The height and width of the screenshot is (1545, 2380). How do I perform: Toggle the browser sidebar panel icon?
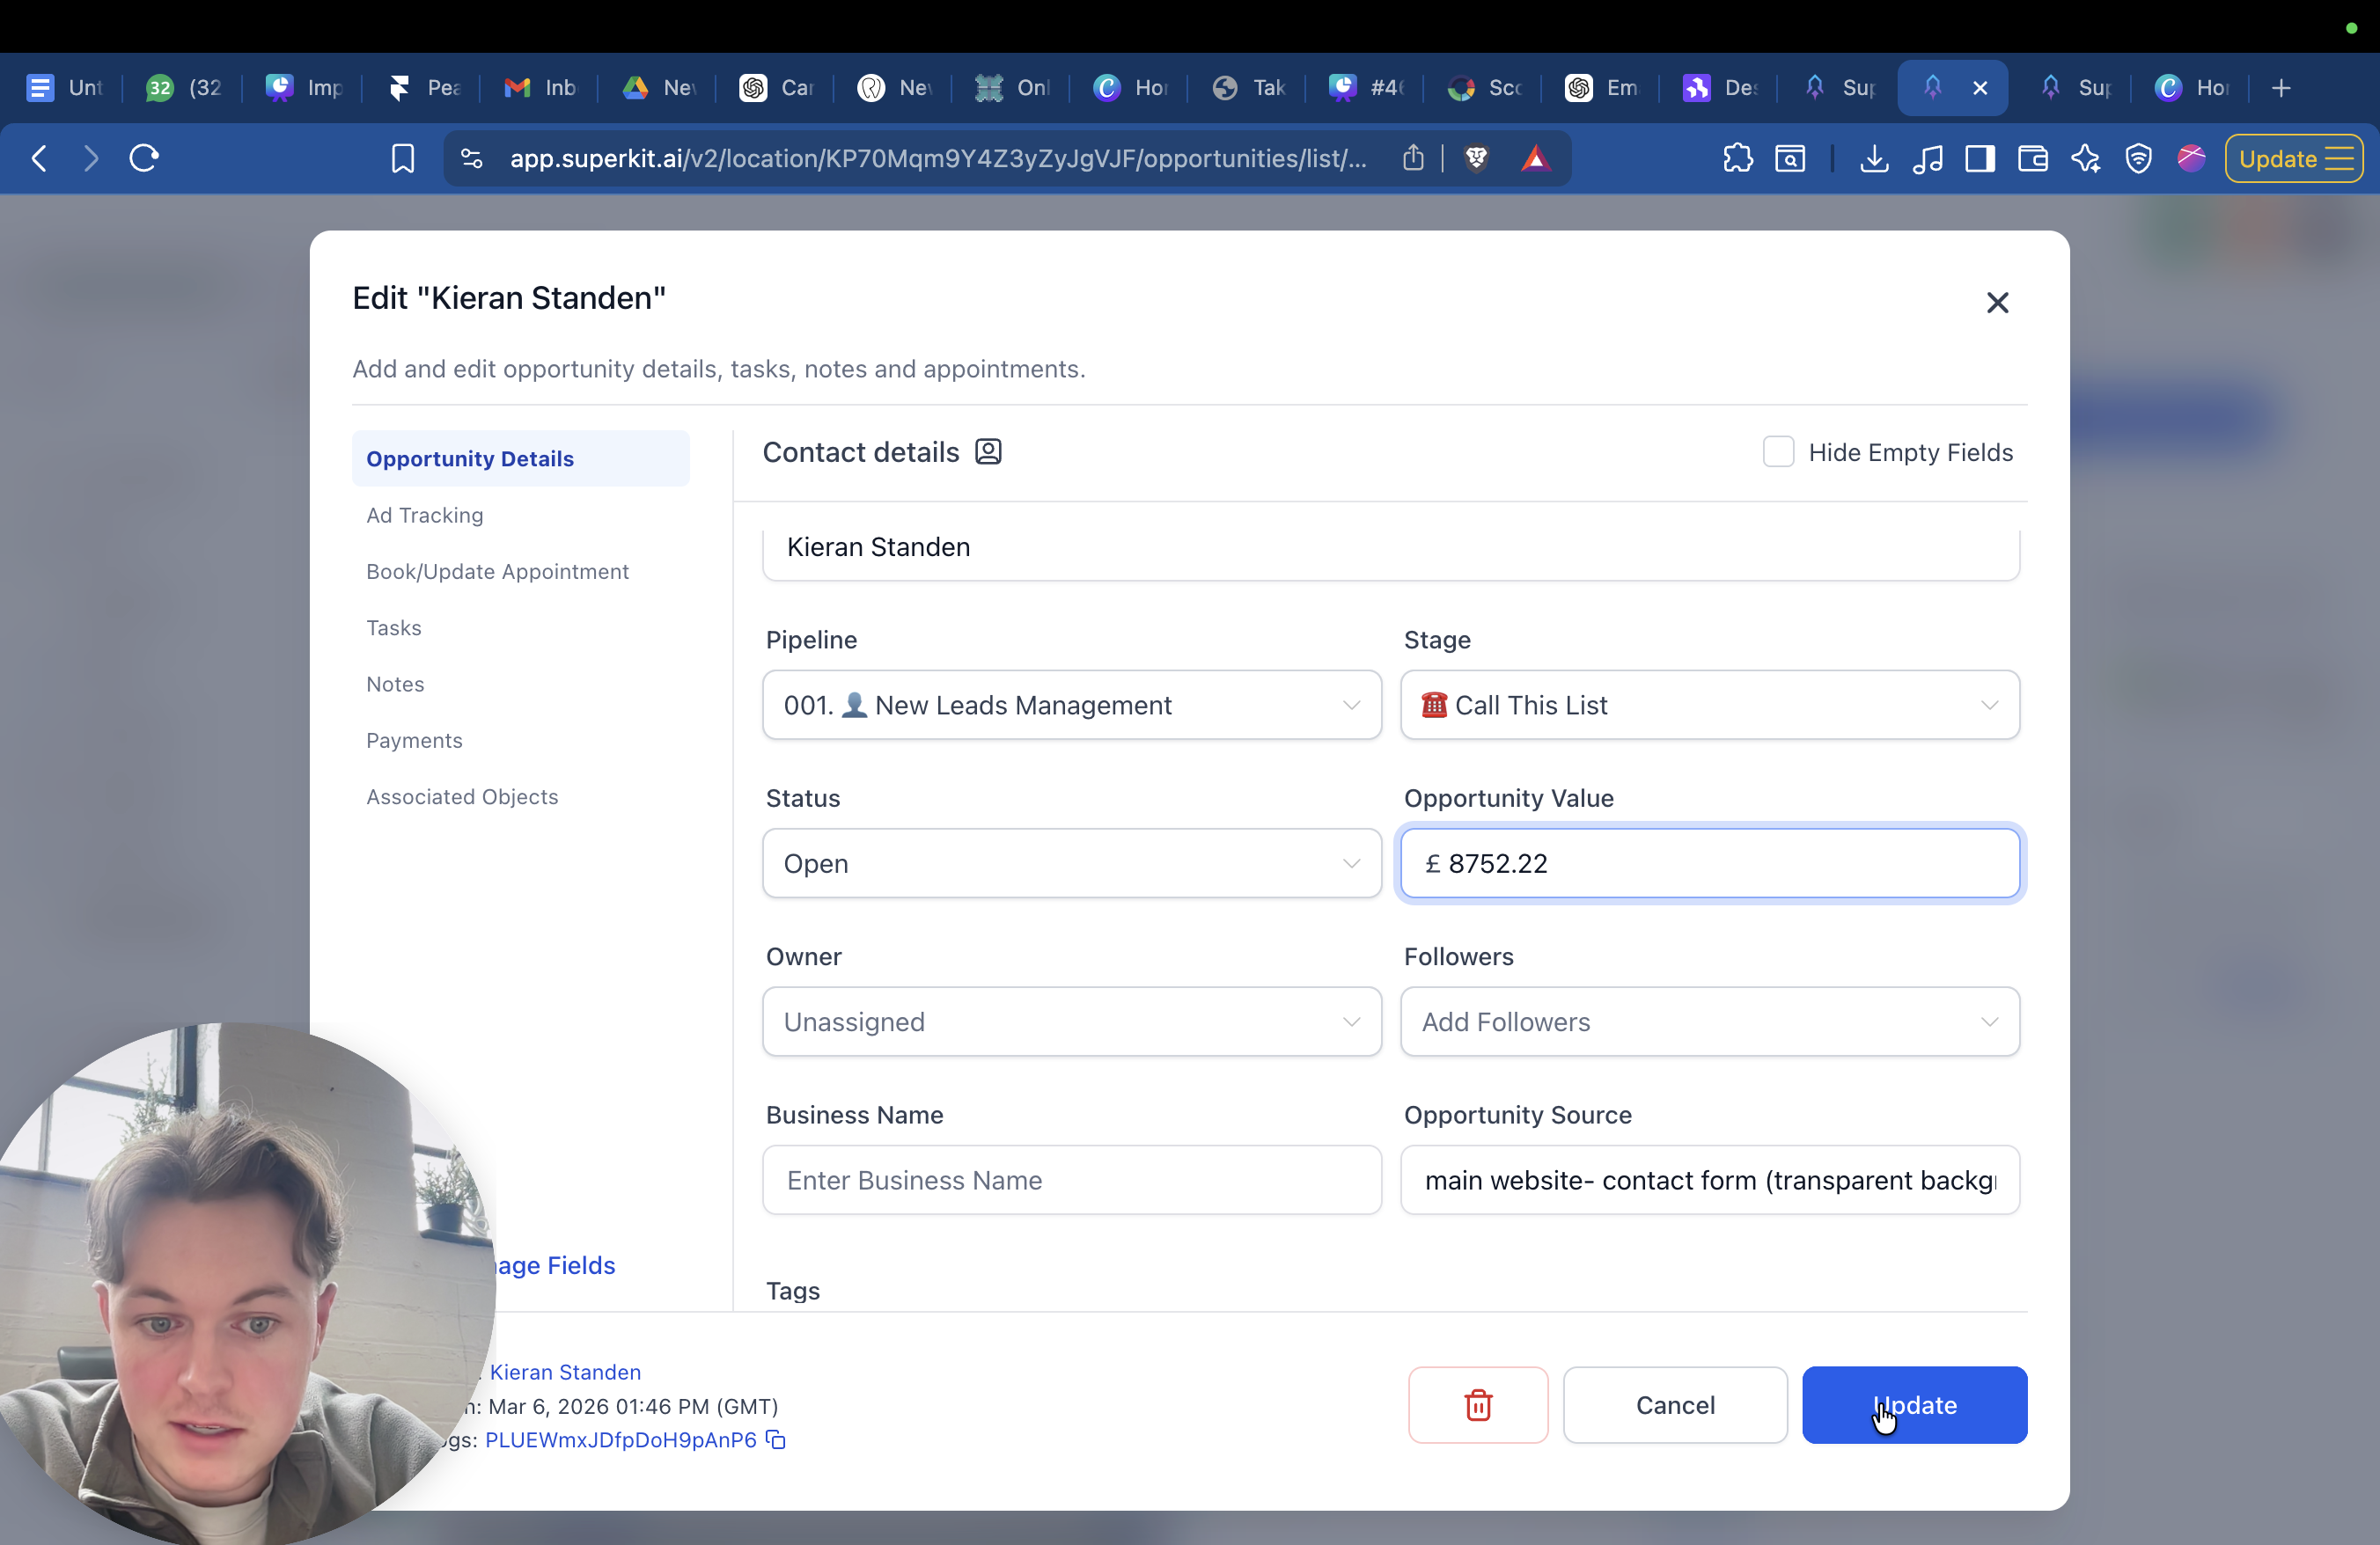pyautogui.click(x=1980, y=157)
